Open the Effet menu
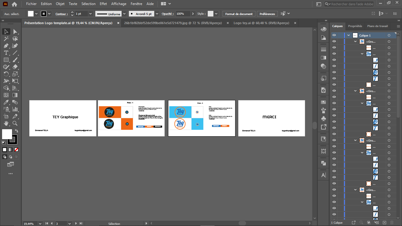 tap(103, 4)
